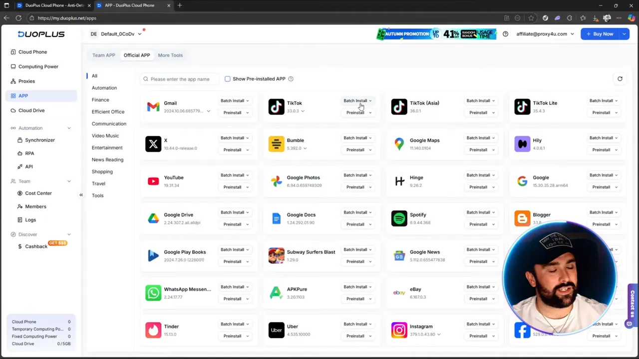Open the help question mark icon
639x359 pixels.
pos(505,34)
